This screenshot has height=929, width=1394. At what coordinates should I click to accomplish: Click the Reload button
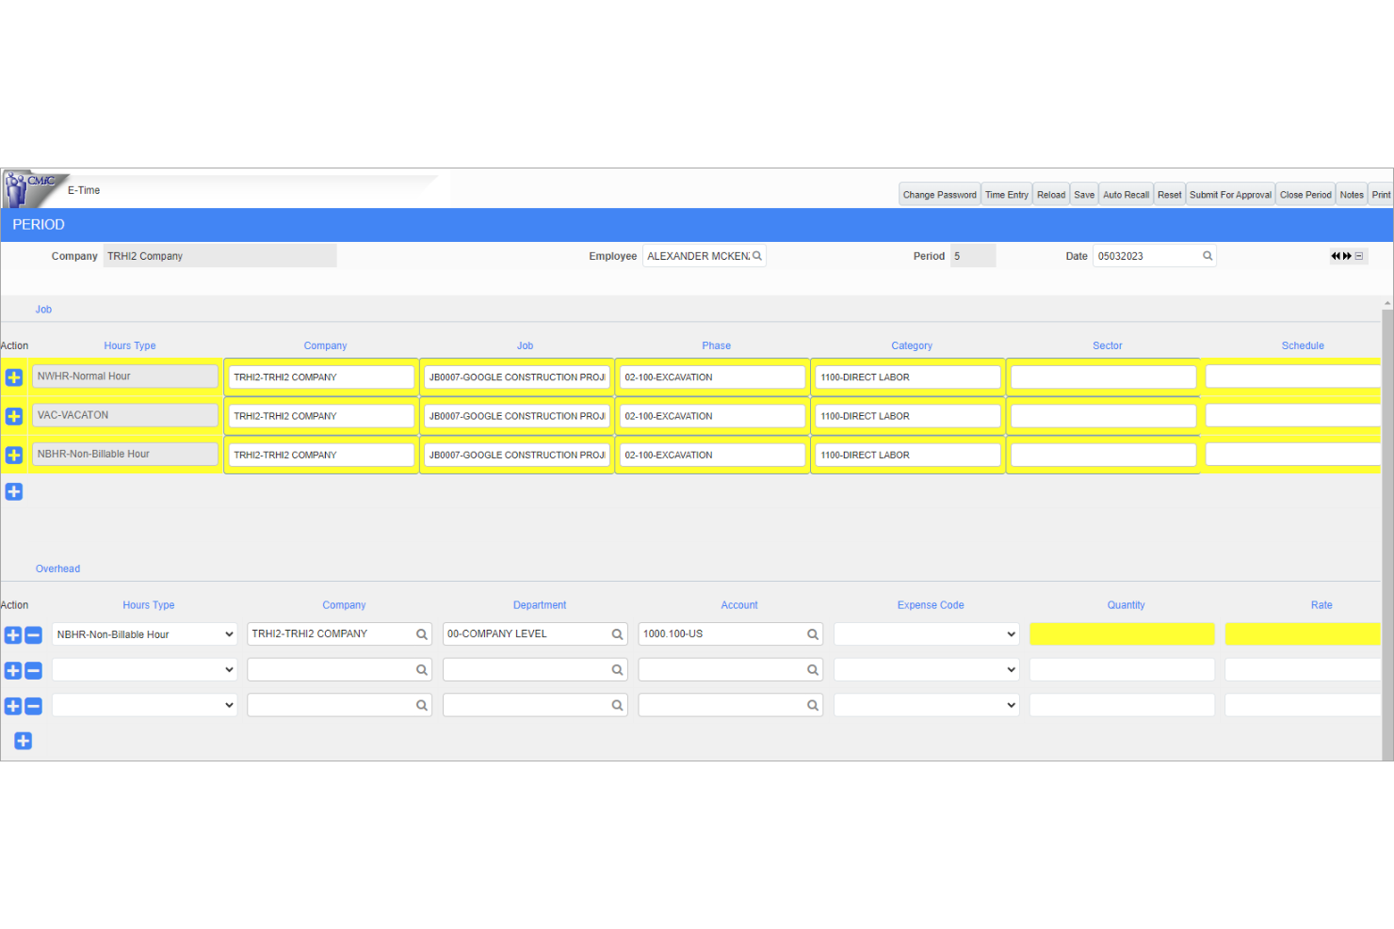click(x=1051, y=195)
